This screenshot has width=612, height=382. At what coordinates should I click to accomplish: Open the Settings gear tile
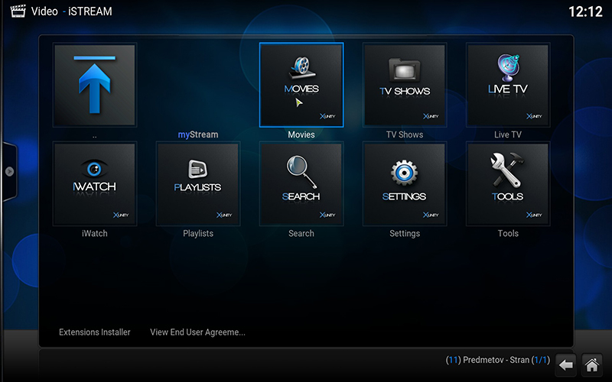click(405, 183)
